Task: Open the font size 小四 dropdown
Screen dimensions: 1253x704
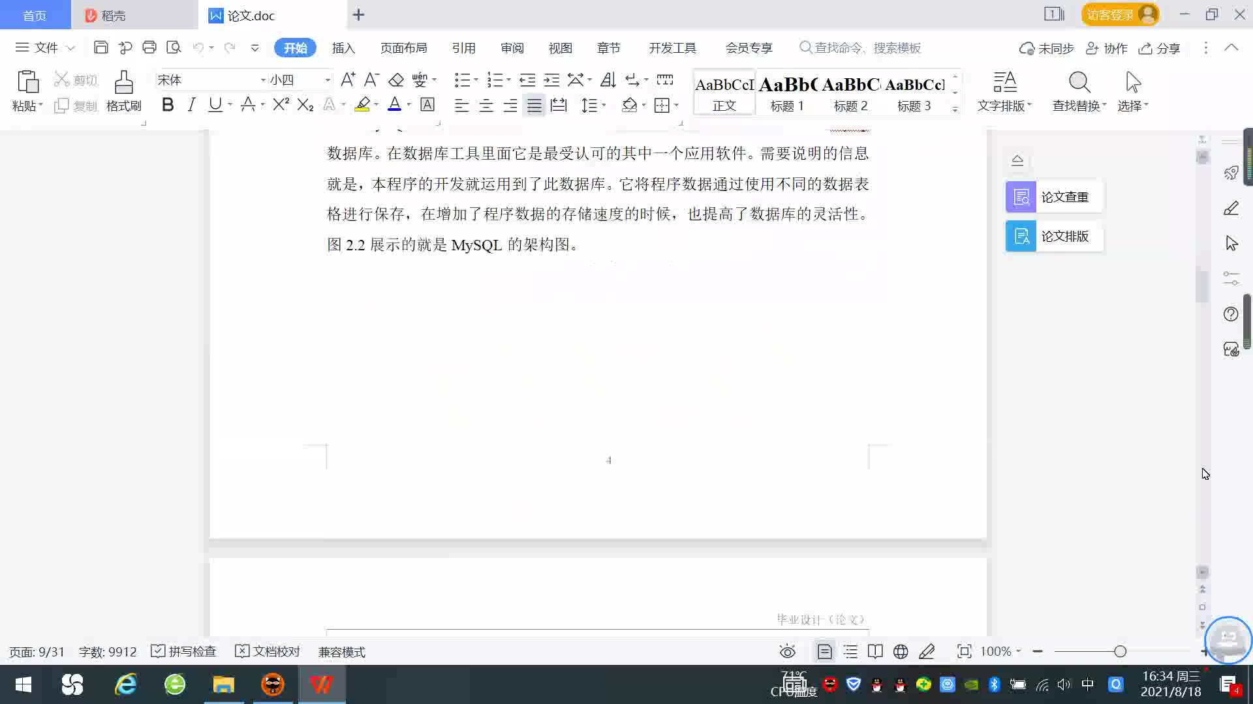Action: pyautogui.click(x=328, y=80)
